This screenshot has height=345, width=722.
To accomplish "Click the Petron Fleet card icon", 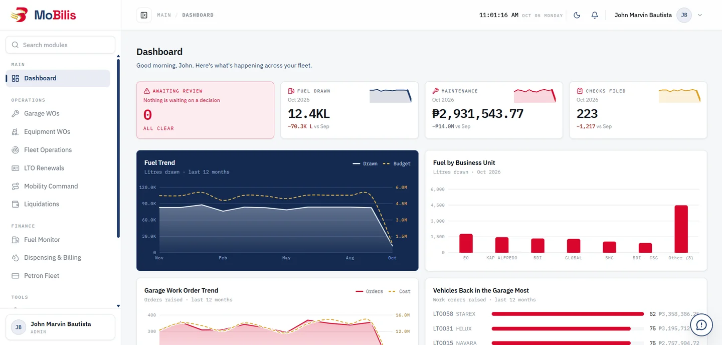I will [16, 276].
